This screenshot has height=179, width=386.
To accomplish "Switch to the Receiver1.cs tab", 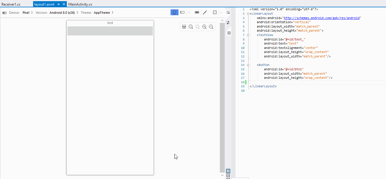I will tap(11, 4).
